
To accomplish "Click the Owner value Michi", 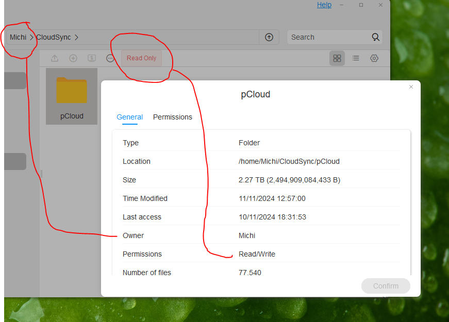I will coord(247,235).
